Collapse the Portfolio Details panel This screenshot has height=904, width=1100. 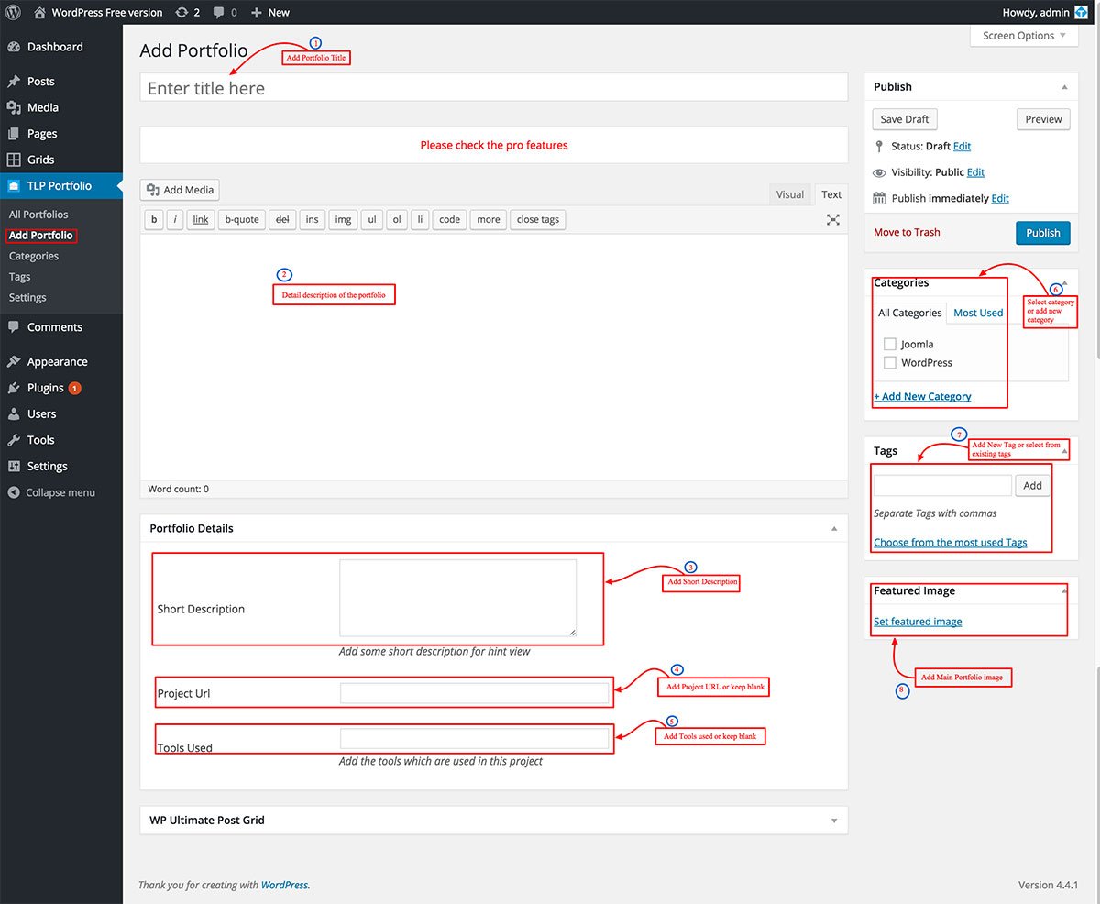[x=834, y=529]
